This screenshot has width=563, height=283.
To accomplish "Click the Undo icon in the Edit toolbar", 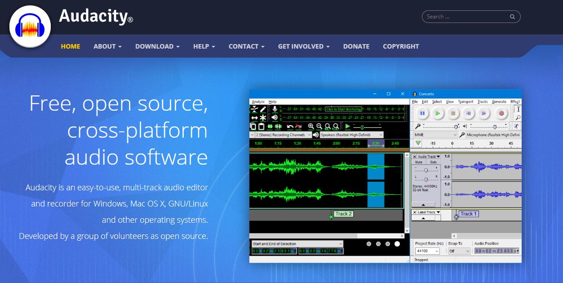I will pos(290,126).
